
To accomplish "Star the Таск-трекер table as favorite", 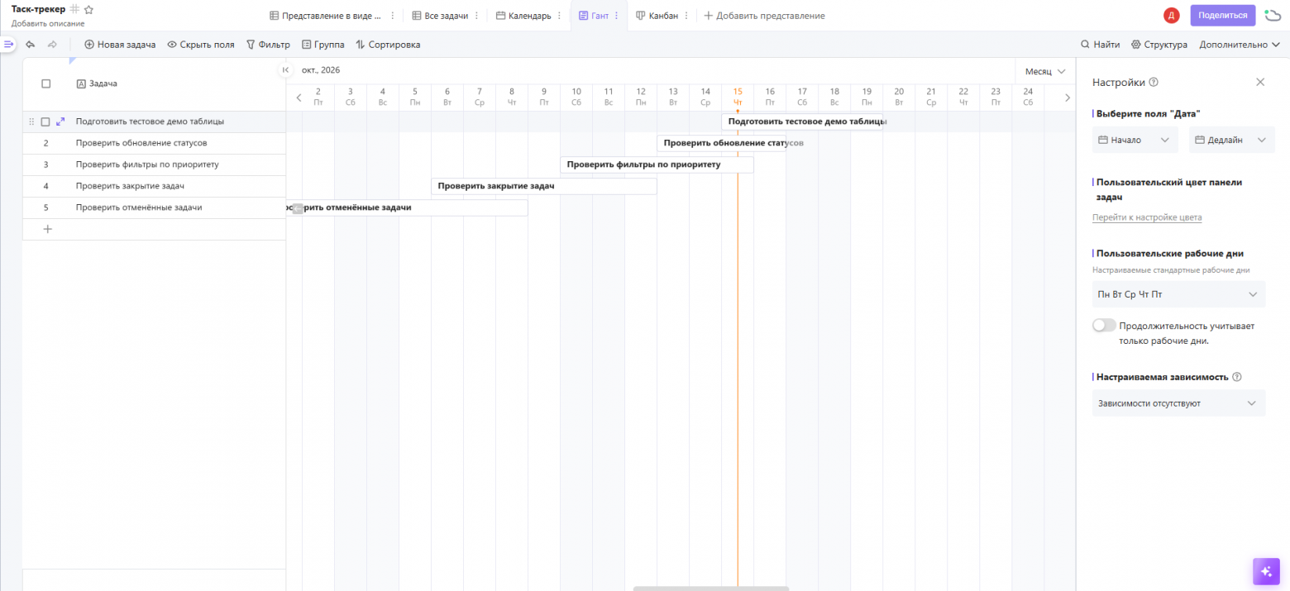I will point(89,9).
